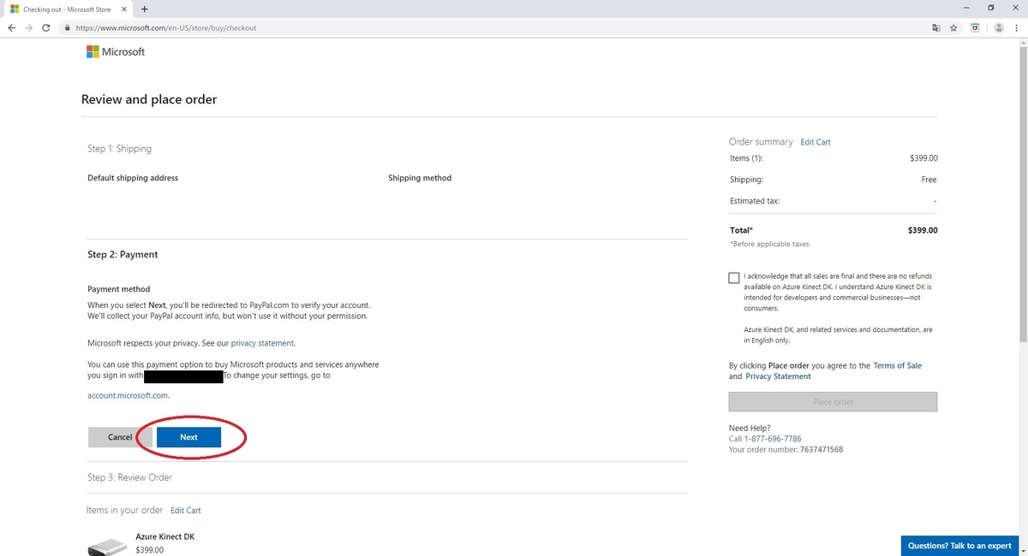Click the Microsoft logo
This screenshot has width=1028, height=556.
coord(116,51)
